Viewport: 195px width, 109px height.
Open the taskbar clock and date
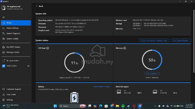coord(189,106)
